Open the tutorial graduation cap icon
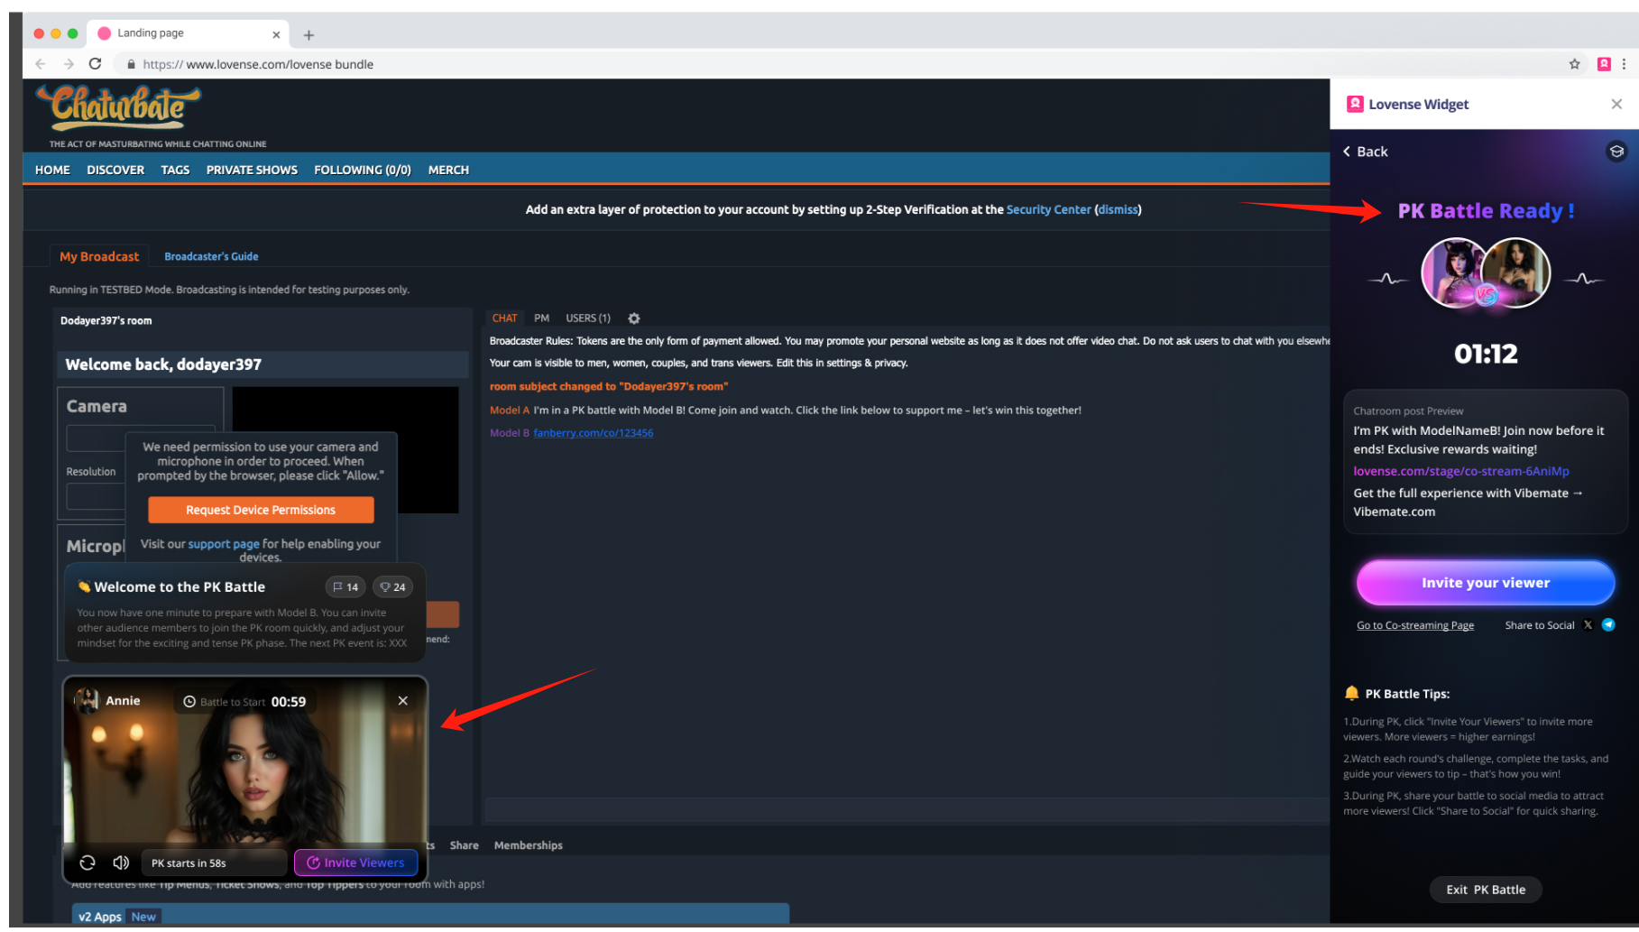This screenshot has height=932, width=1639. (x=1616, y=152)
